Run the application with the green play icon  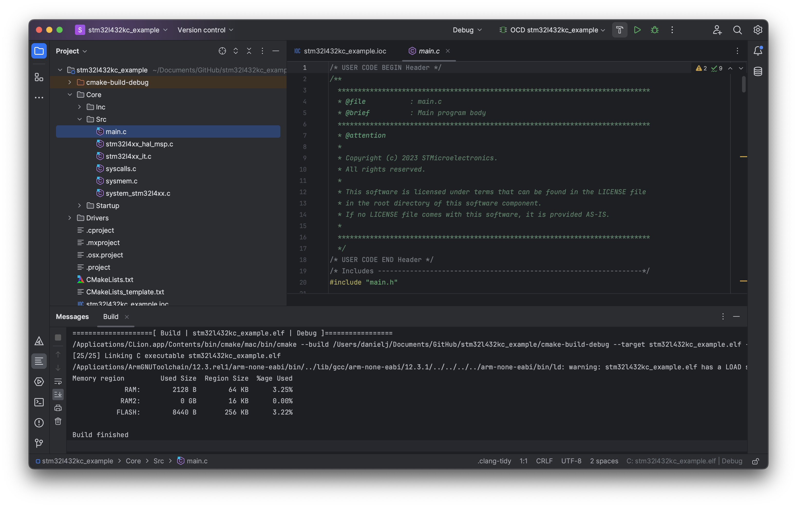pos(637,30)
